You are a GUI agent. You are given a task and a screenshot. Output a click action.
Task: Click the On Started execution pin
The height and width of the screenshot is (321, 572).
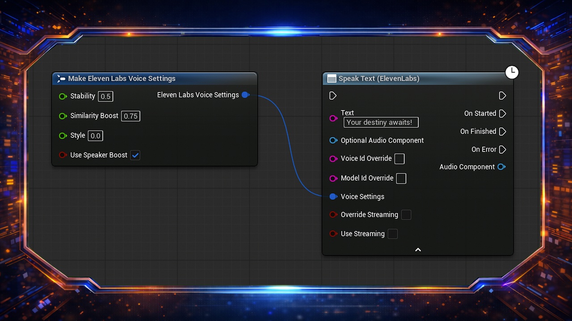point(502,114)
